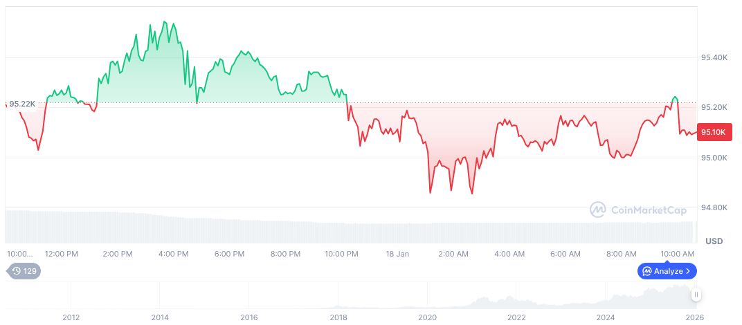742x325 pixels.
Task: Click the red 95.10K current price tag
Action: (712, 132)
